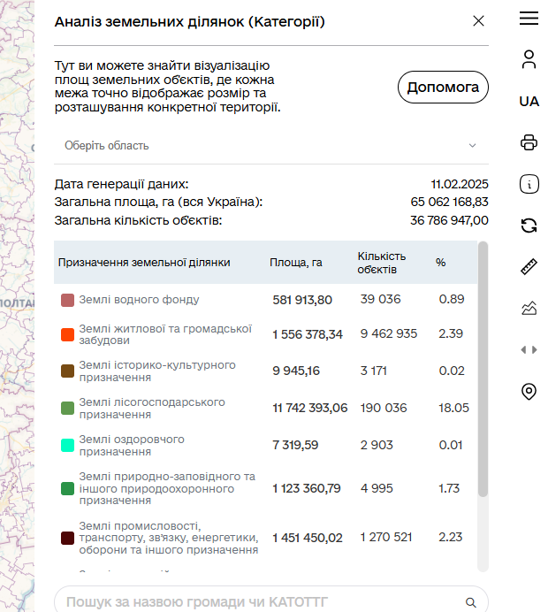548x612 pixels.
Task: Select Землі водного фонду row label
Action: pos(140,300)
